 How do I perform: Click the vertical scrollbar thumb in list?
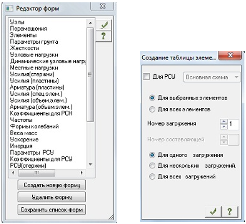pos(90,75)
